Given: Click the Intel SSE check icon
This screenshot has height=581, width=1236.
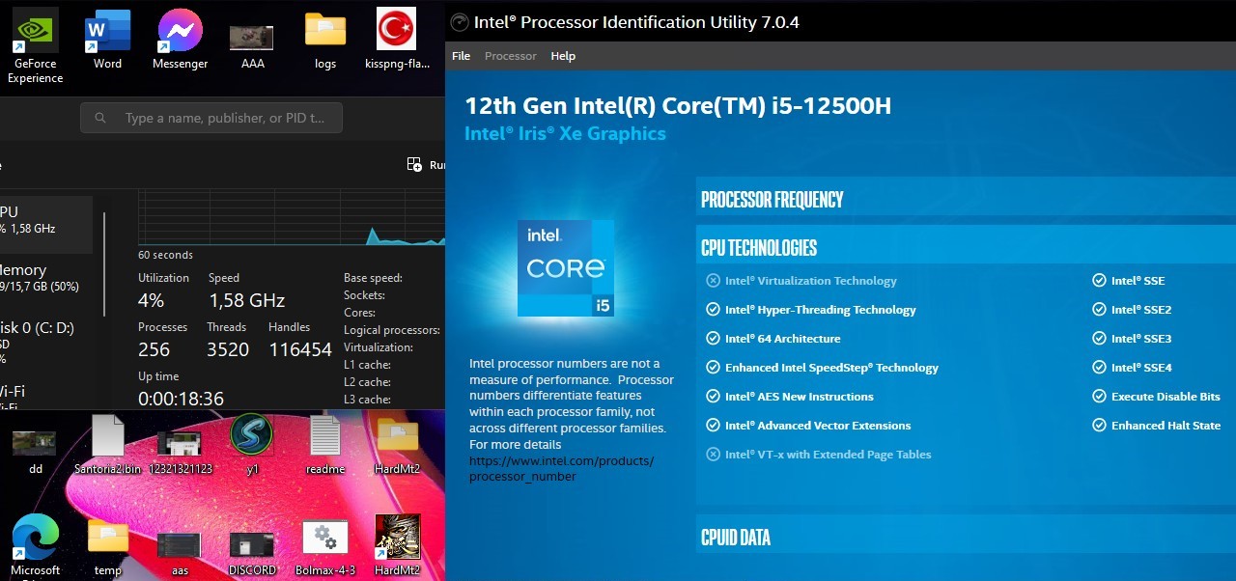Looking at the screenshot, I should (1099, 281).
